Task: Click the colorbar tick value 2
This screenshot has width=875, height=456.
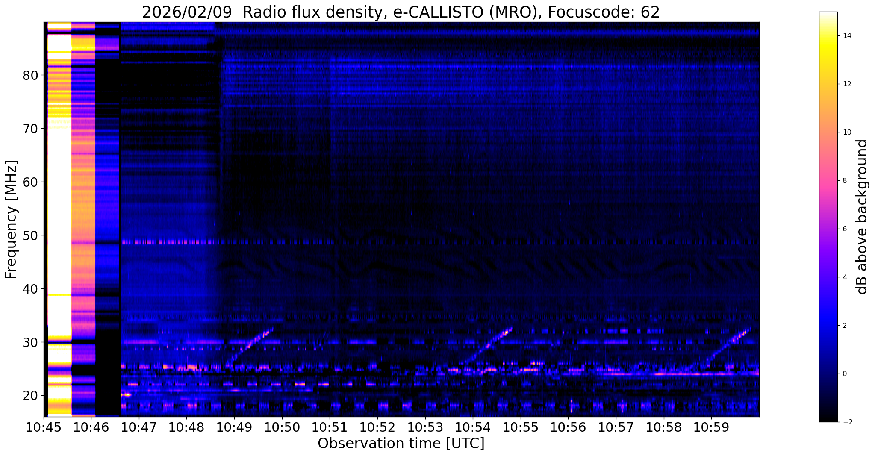Action: click(845, 326)
